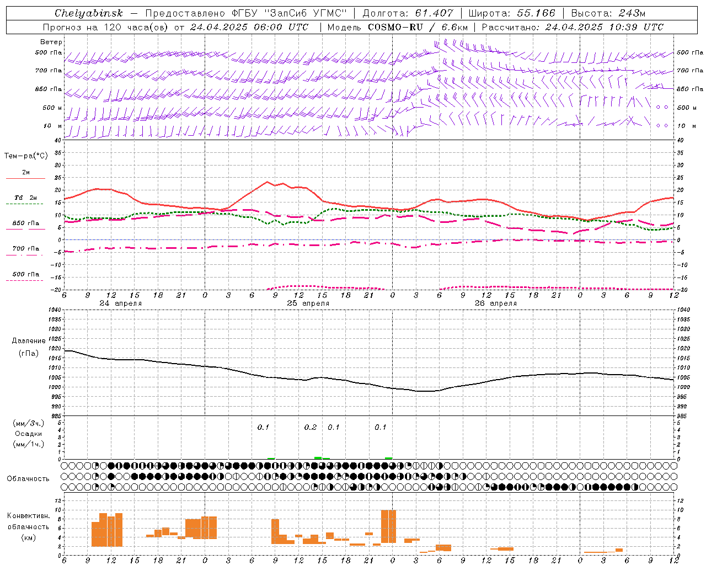Click the 'Модель COSMO-RU / 6.6км' label
Viewport: 706px width, 565px height.
point(398,27)
